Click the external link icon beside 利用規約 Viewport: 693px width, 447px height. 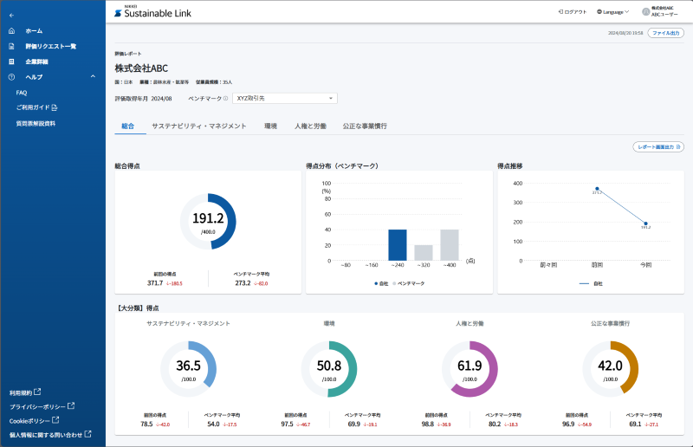click(37, 392)
